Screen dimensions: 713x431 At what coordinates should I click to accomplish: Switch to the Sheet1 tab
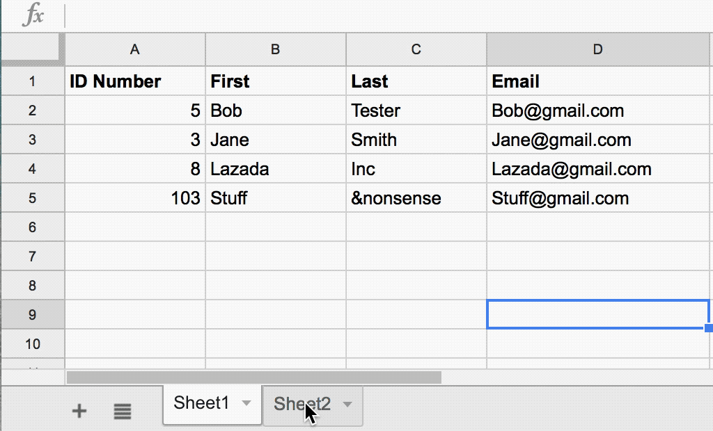(x=203, y=402)
